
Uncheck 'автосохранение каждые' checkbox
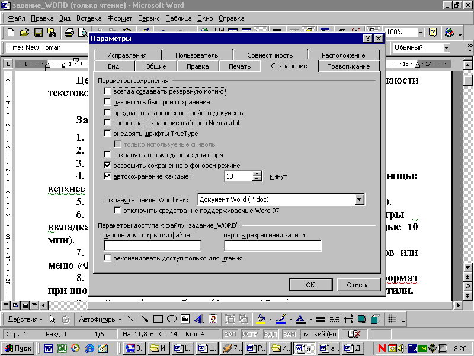tap(107, 176)
